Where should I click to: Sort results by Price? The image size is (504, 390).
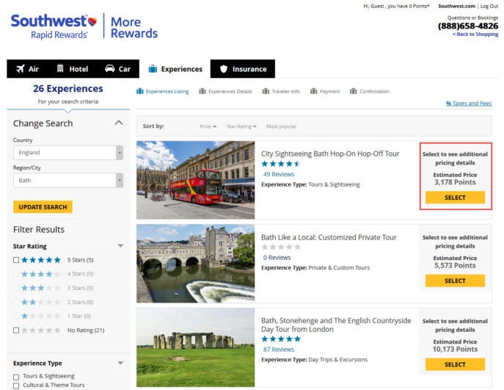(208, 126)
